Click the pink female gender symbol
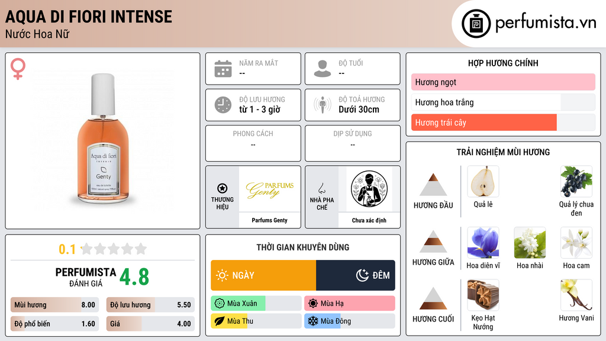 point(18,69)
